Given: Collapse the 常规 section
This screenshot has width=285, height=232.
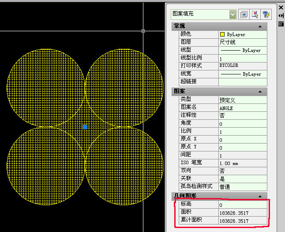Looking at the screenshot, I should coord(260,26).
